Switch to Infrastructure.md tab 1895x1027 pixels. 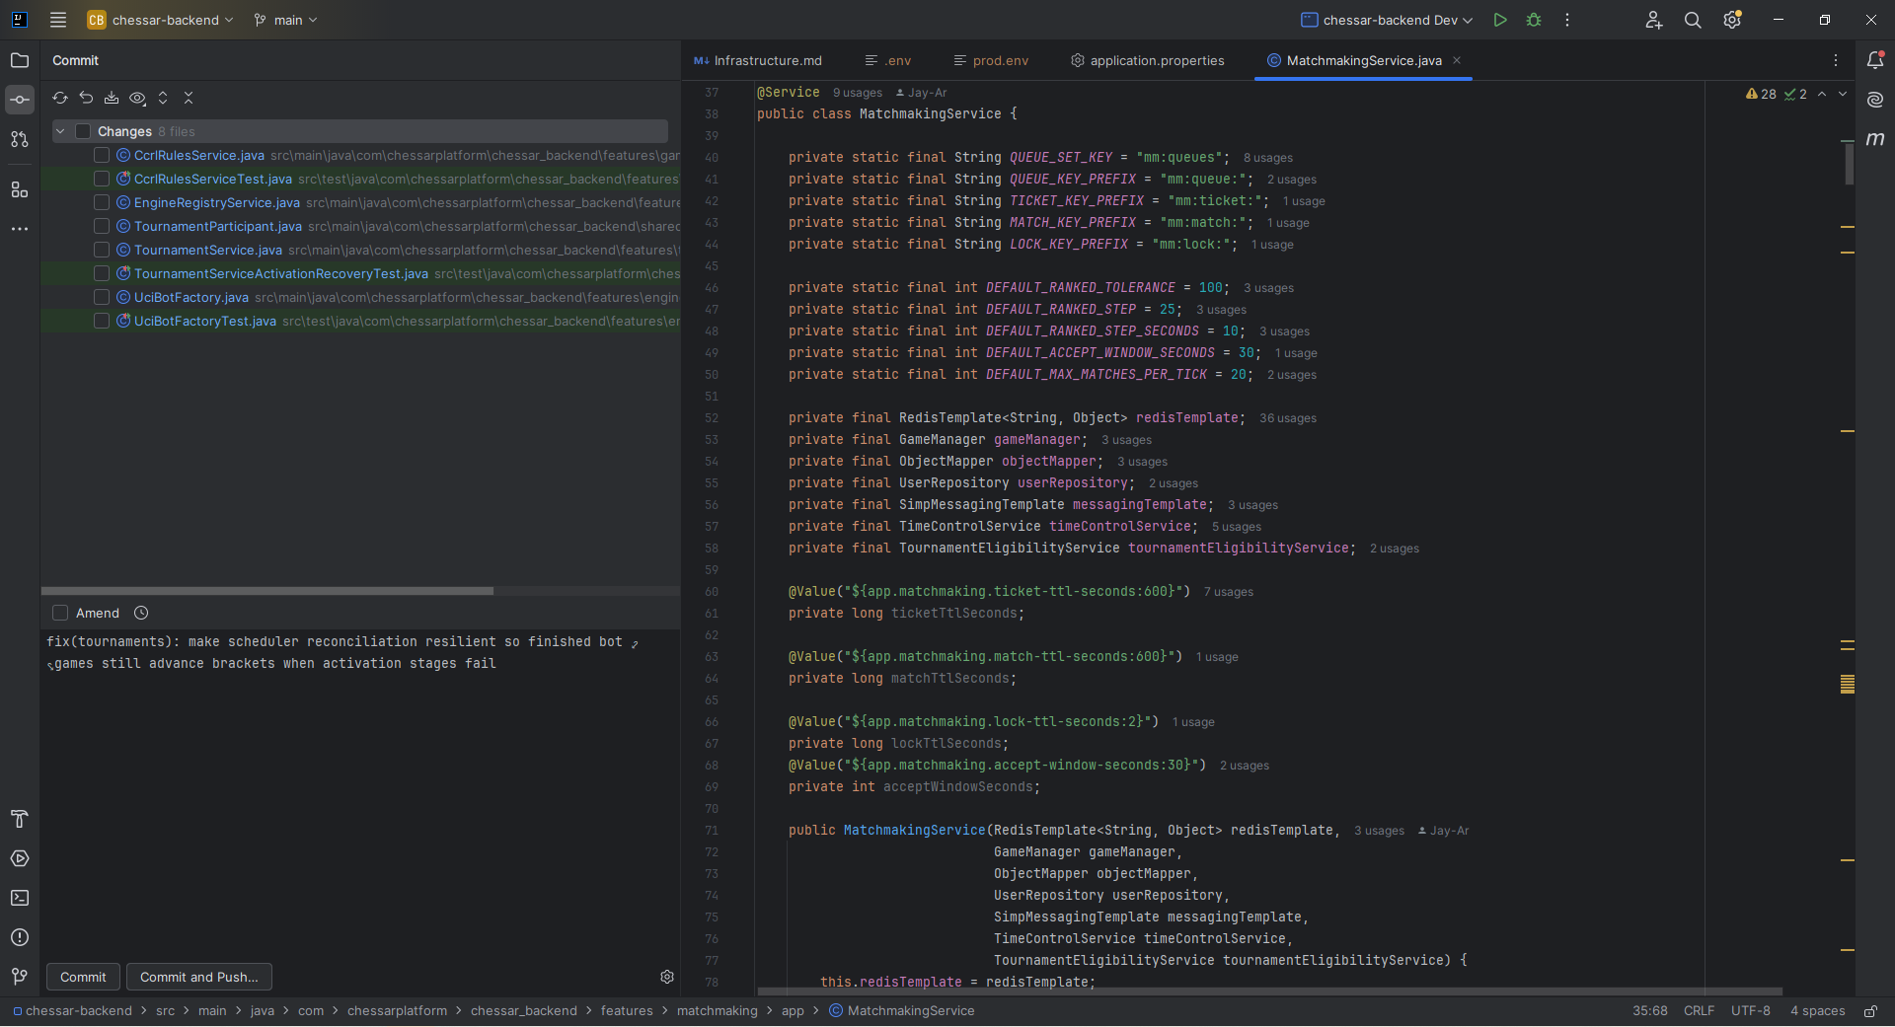click(758, 60)
